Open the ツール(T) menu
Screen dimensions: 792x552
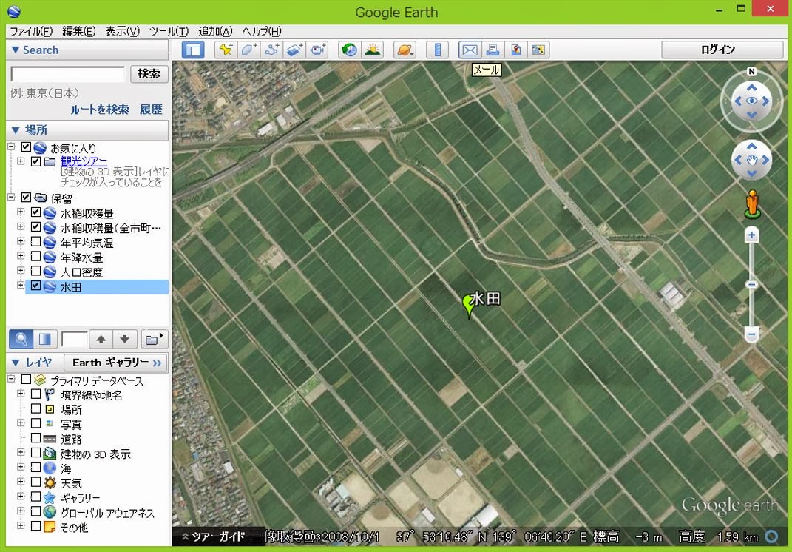click(x=169, y=31)
